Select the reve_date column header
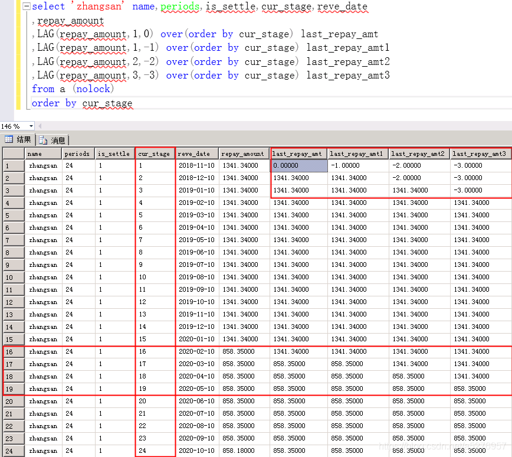Viewport: 512px width, 457px height. [x=196, y=153]
